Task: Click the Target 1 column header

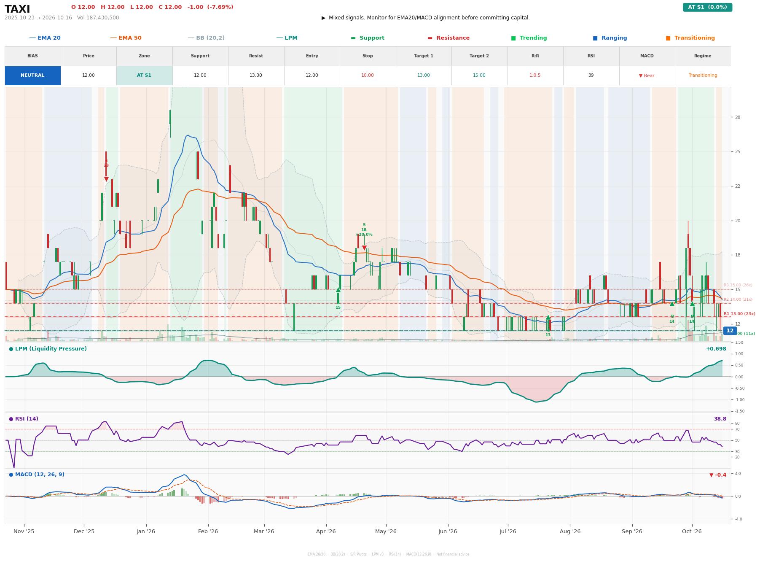Action: (423, 56)
